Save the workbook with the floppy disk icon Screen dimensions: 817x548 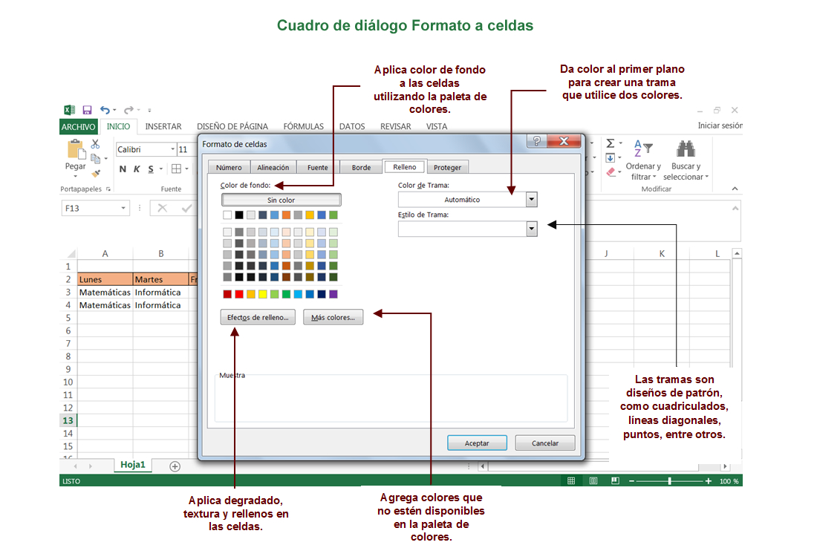tap(87, 110)
